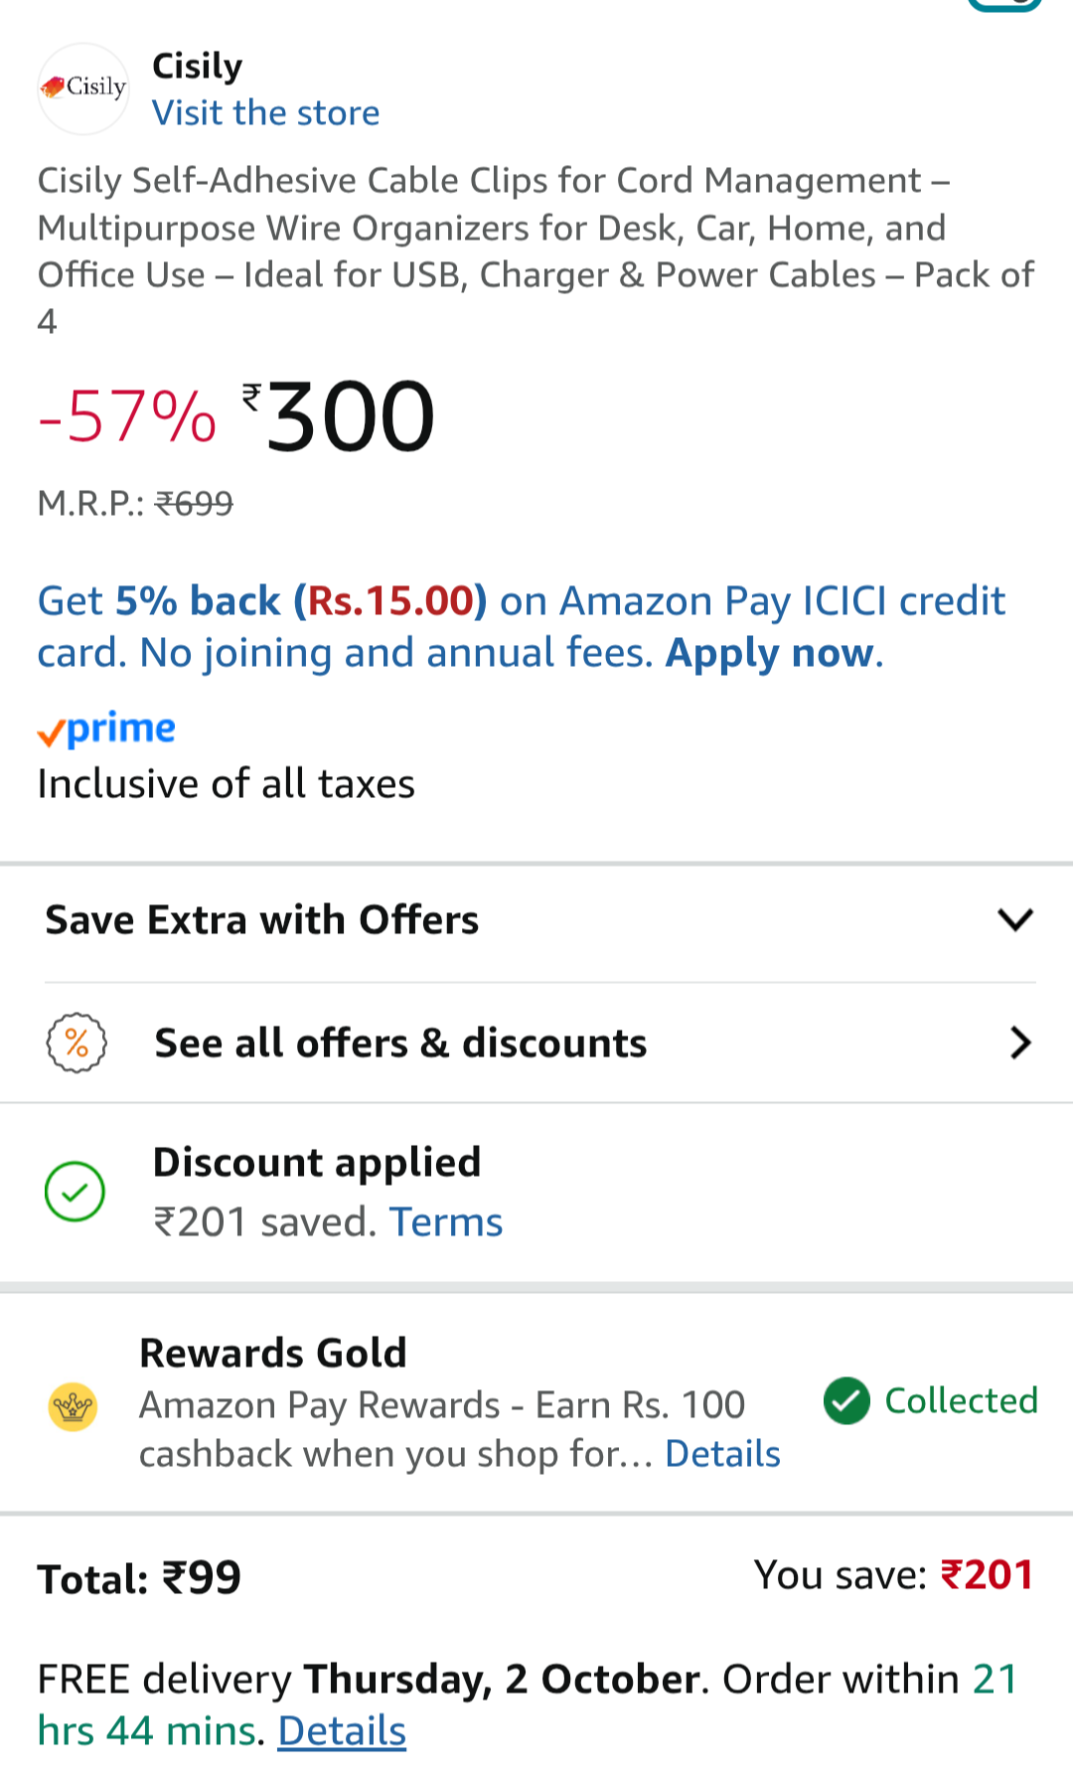Collapse the Save Extra with Offers section
The width and height of the screenshot is (1073, 1772).
[x=1015, y=919]
